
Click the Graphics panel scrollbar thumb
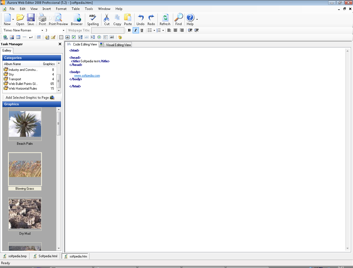58,124
